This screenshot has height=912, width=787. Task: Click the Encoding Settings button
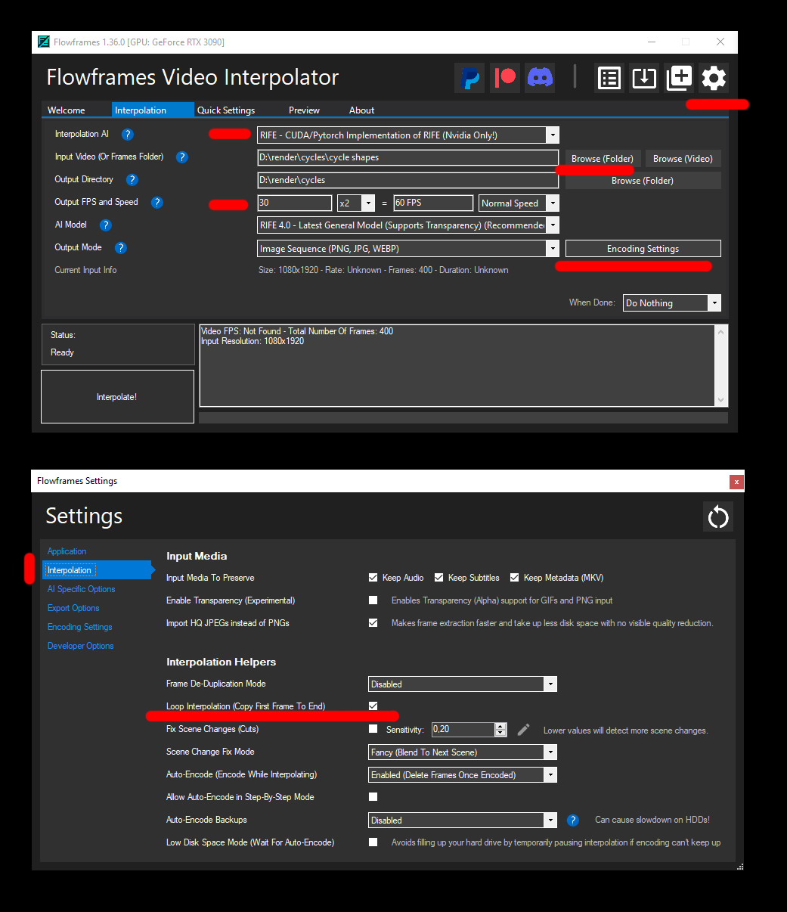tap(643, 249)
